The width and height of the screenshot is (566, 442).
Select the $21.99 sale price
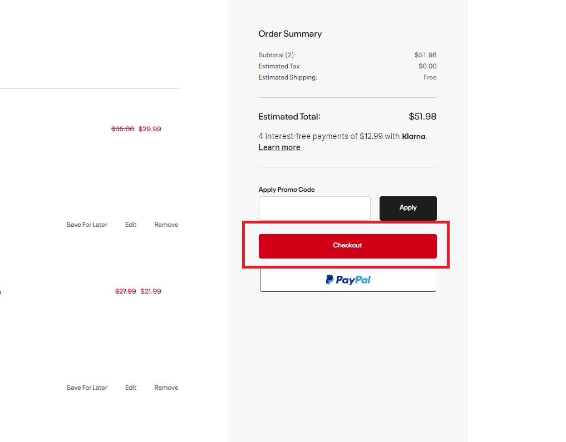(151, 291)
